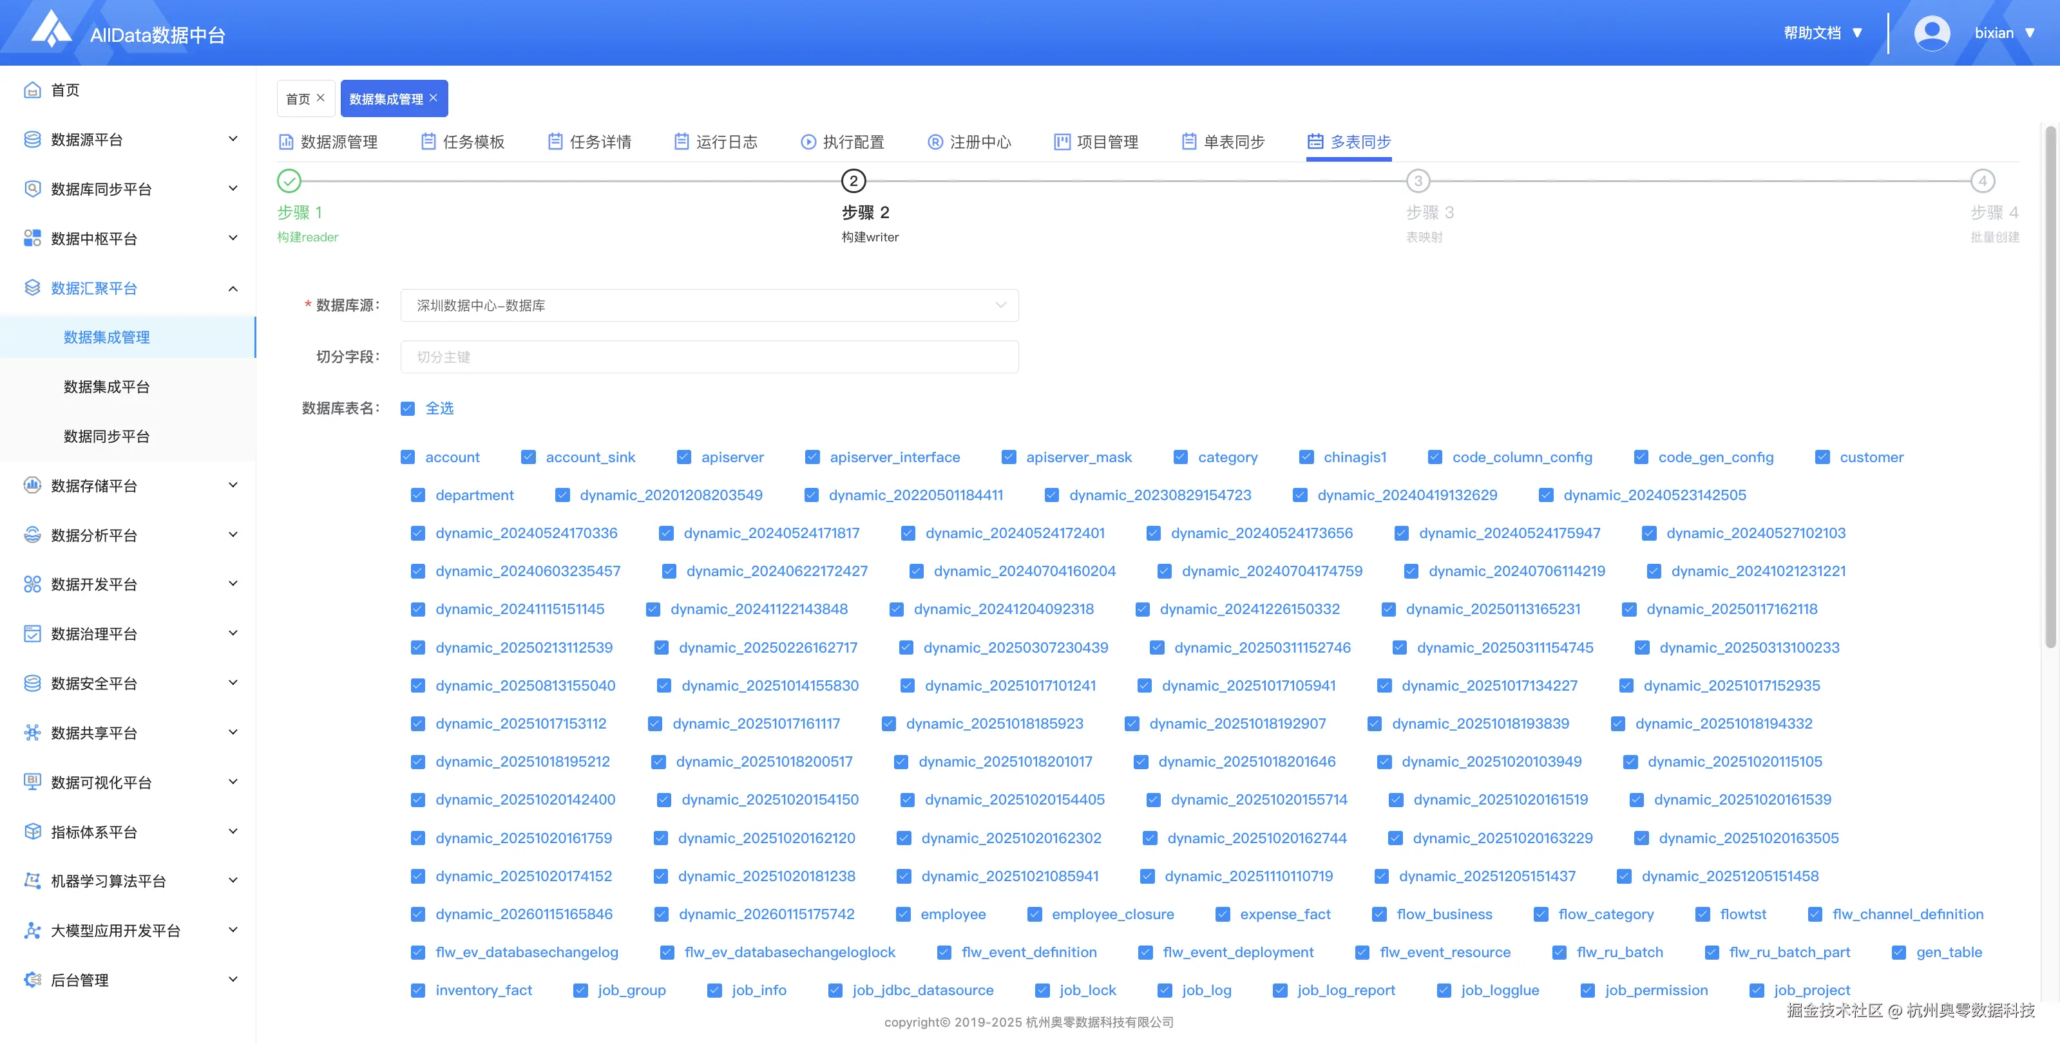2060x1044 pixels.
Task: Uncheck the employee table checkbox
Action: pos(903,914)
